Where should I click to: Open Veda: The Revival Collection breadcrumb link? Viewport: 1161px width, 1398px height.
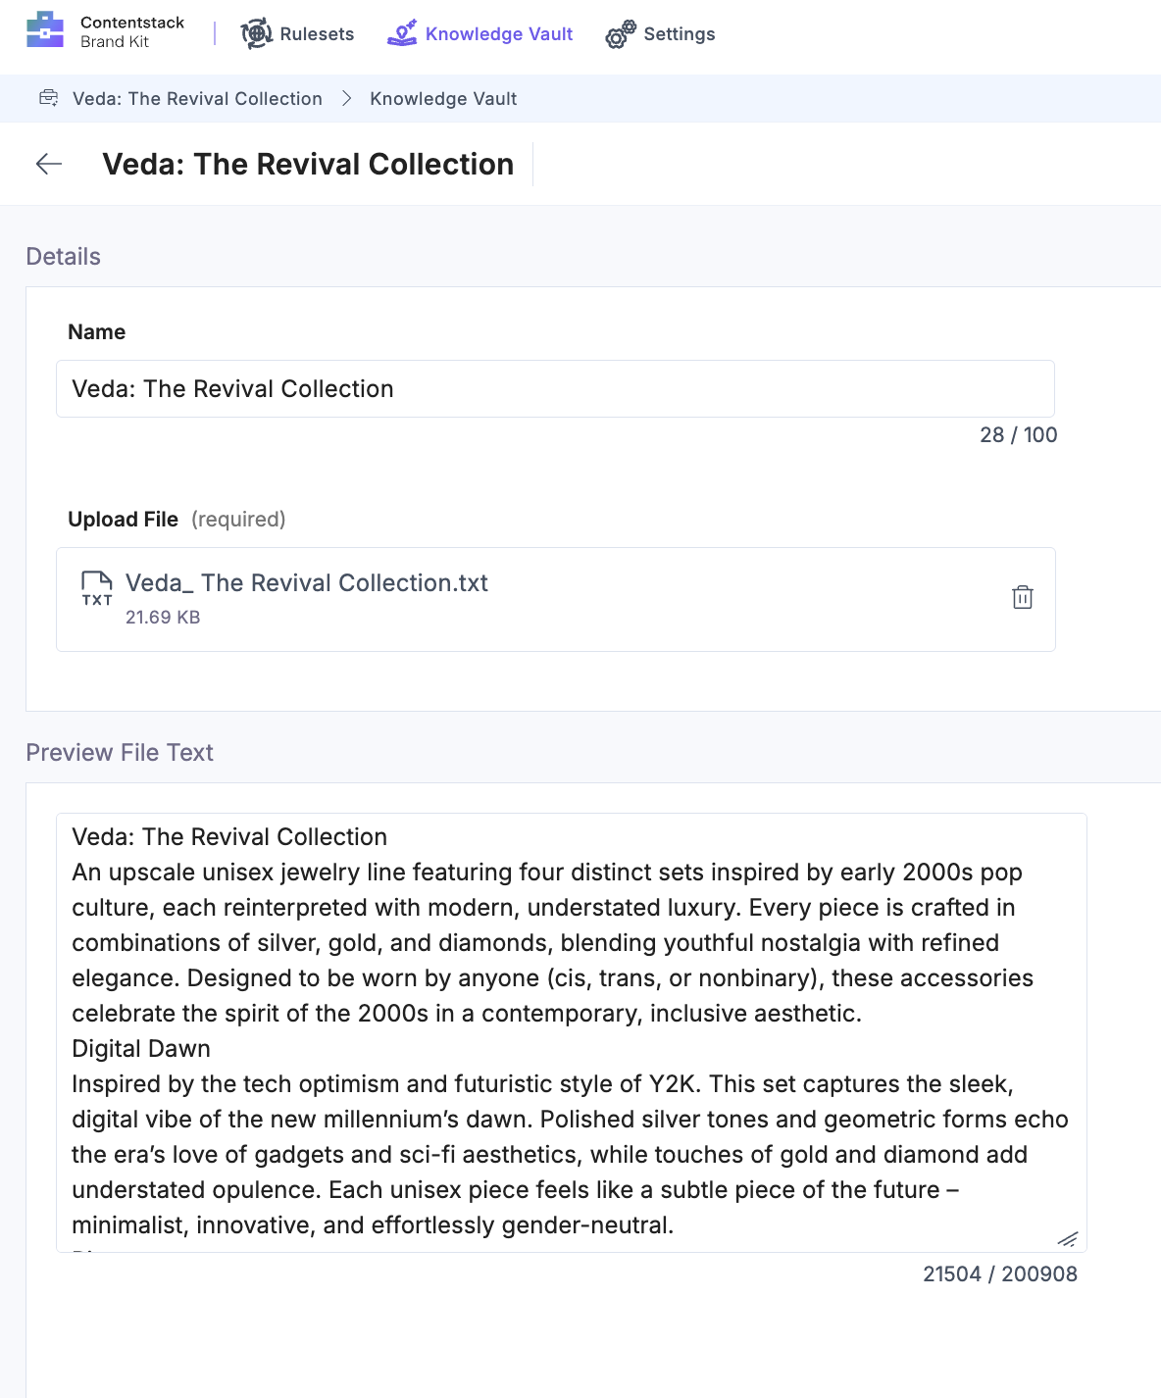pyautogui.click(x=196, y=98)
